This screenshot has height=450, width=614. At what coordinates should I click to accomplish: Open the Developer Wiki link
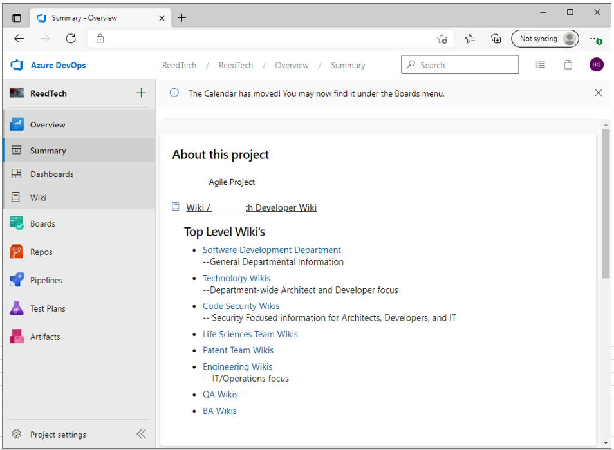(x=251, y=207)
